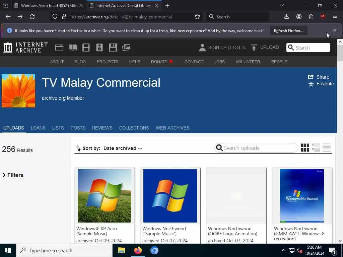
Task: Open File Explorer from the taskbar
Action: pos(121,250)
